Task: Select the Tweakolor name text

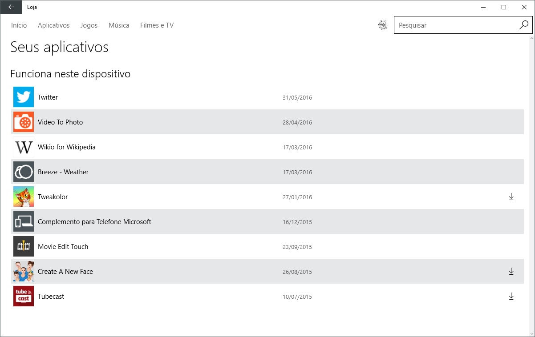Action: point(53,197)
